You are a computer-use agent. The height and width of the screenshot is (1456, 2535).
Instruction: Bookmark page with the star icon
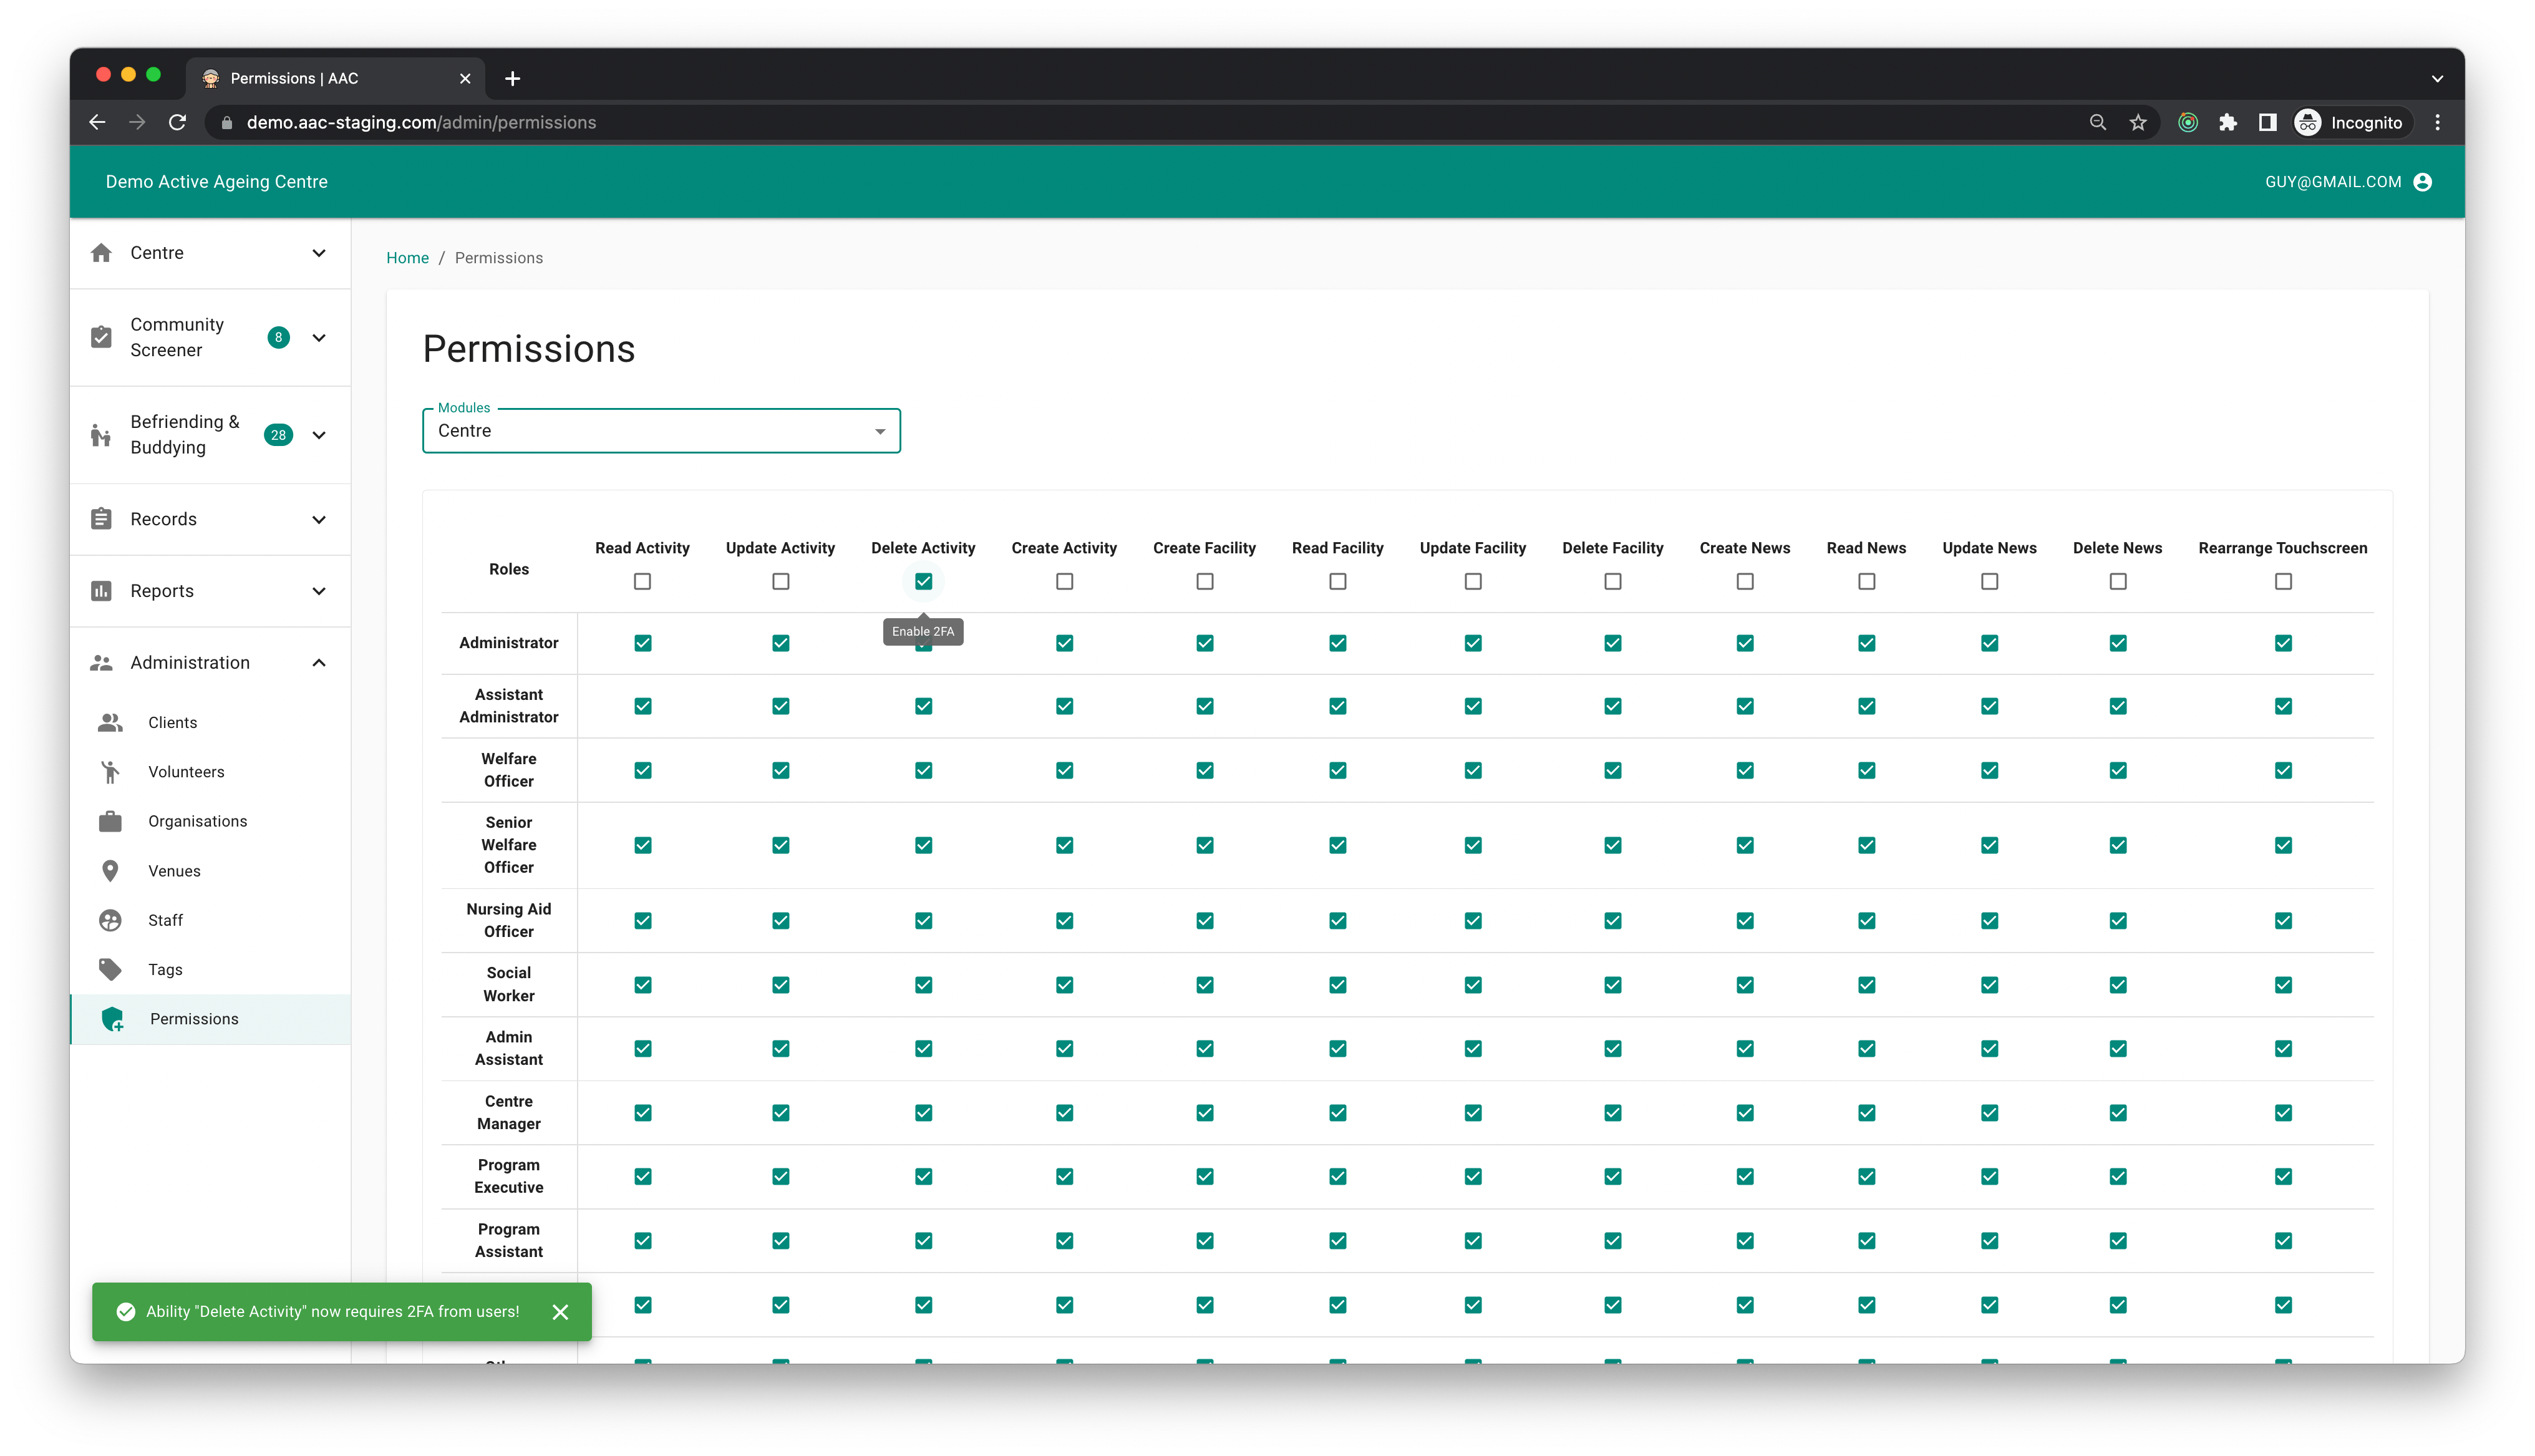pyautogui.click(x=2138, y=122)
